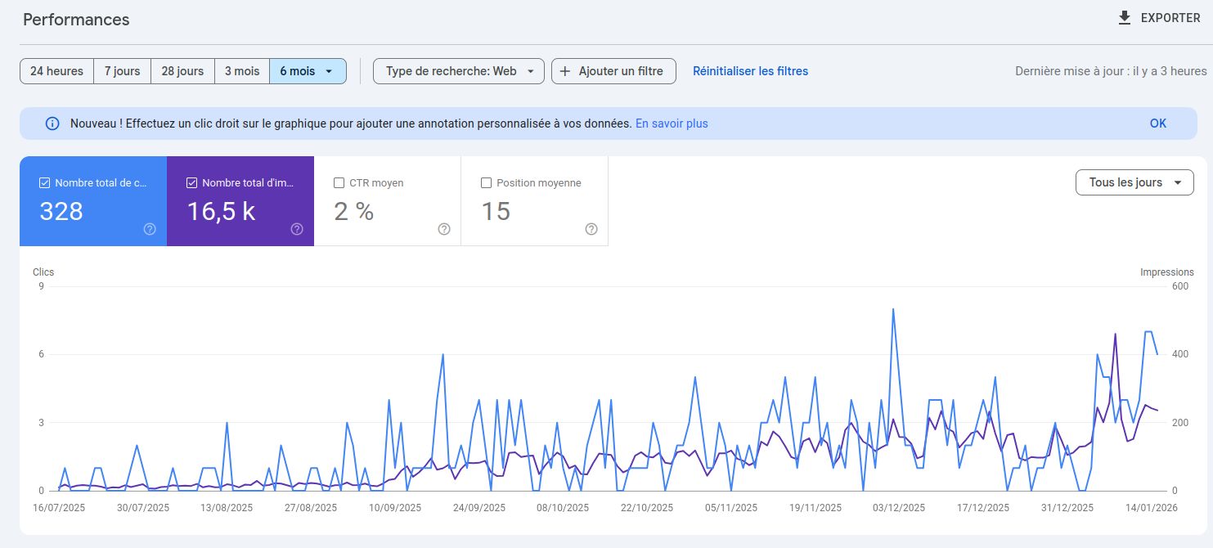Click the Réinitialiser les filtres link
Viewport: 1213px width, 548px height.
pos(750,71)
